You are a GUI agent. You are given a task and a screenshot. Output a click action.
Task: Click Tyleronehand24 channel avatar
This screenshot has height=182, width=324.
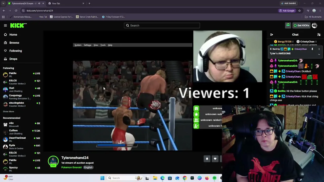[x=53, y=162]
